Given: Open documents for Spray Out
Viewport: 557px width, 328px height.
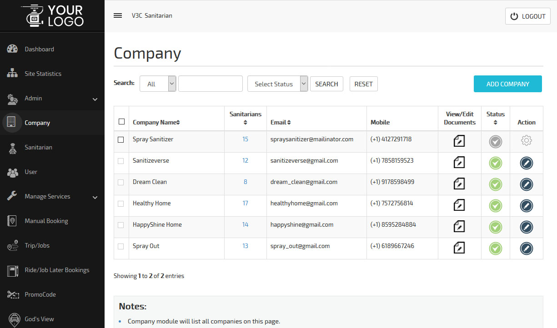Looking at the screenshot, I should pyautogui.click(x=459, y=248).
